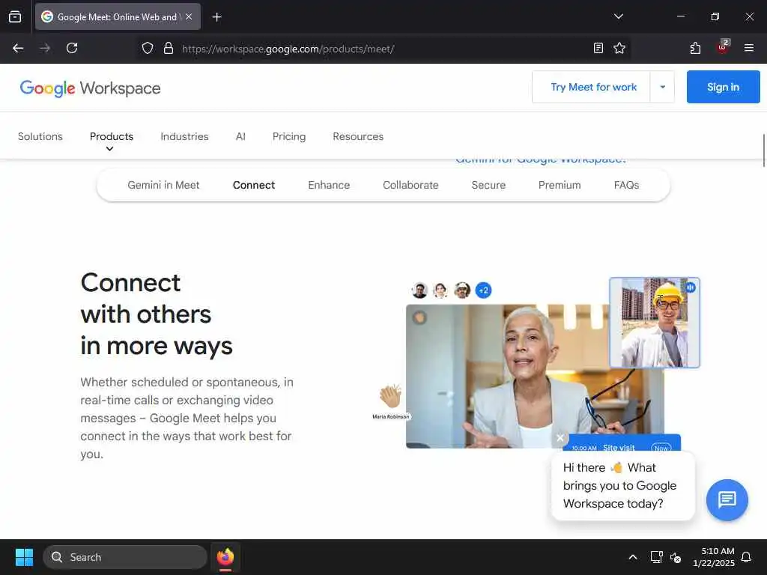
Task: Select the Premium section tab
Action: [x=560, y=186]
